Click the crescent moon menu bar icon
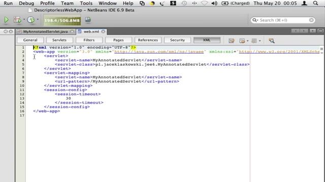 [x=152, y=4]
